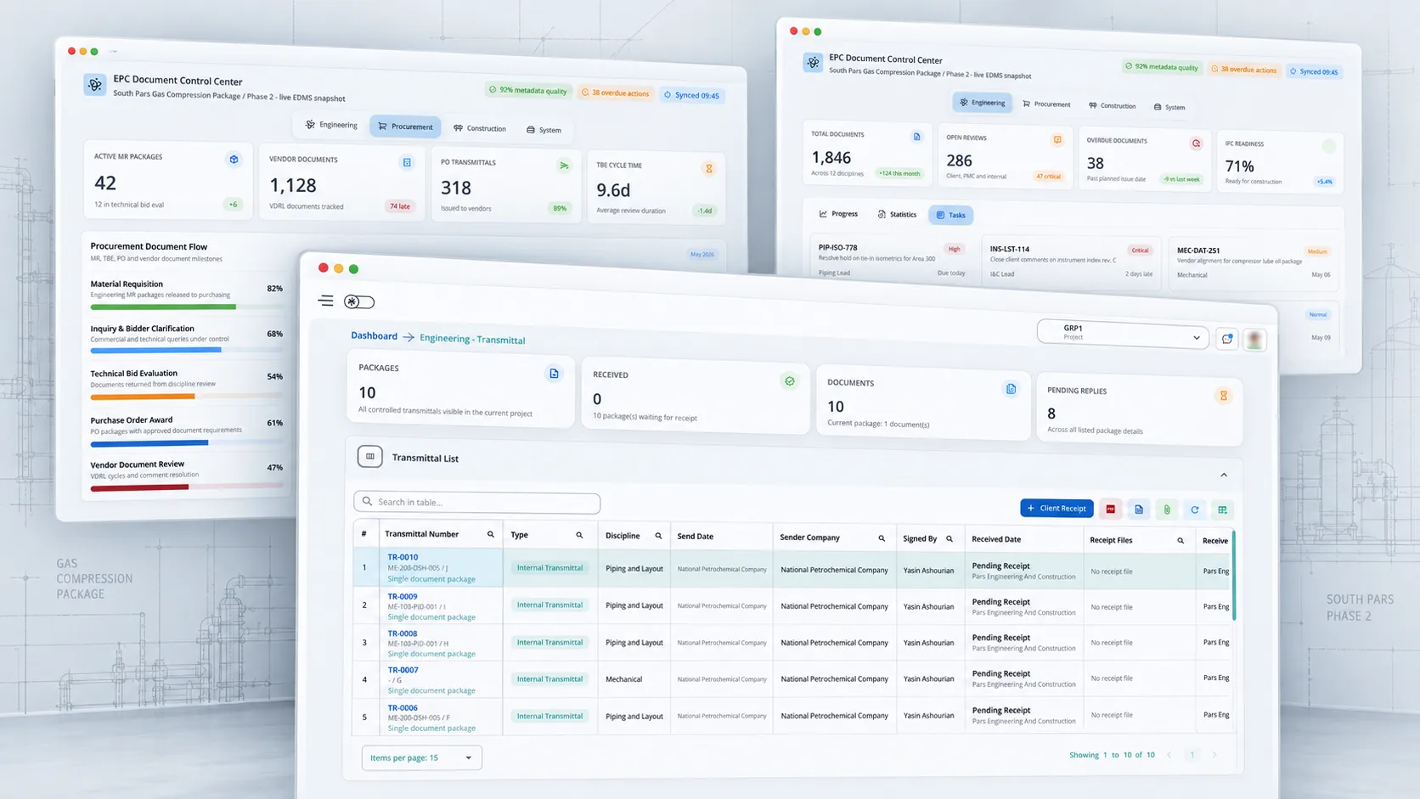Open the user avatar profile

point(1254,340)
